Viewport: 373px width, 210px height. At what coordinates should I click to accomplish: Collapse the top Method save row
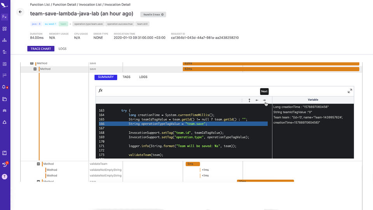[x=31, y=63]
